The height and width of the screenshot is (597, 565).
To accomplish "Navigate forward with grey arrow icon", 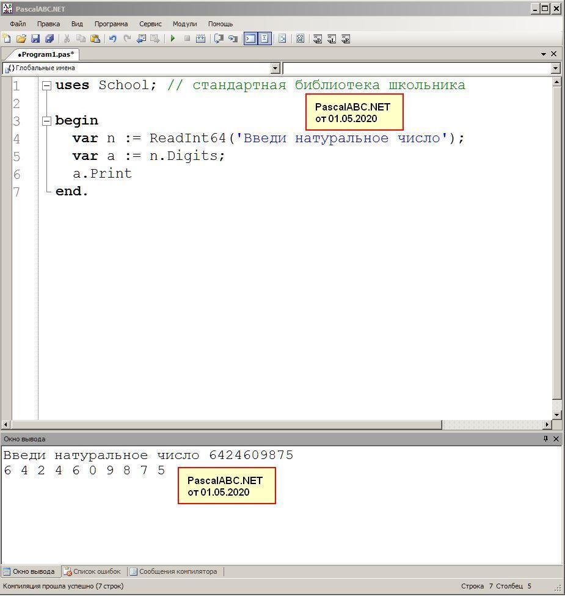I will pyautogui.click(x=155, y=38).
